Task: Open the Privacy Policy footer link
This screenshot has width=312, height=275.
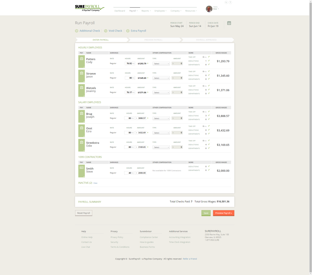Action: [117, 237]
